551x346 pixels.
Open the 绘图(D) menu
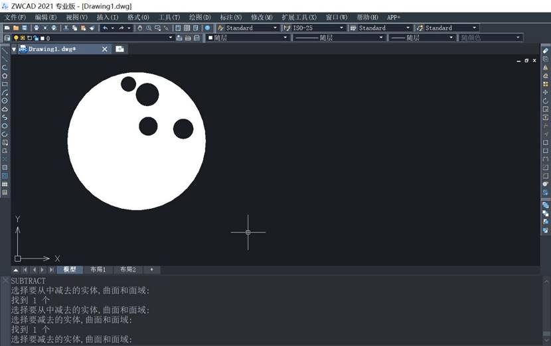pos(200,17)
